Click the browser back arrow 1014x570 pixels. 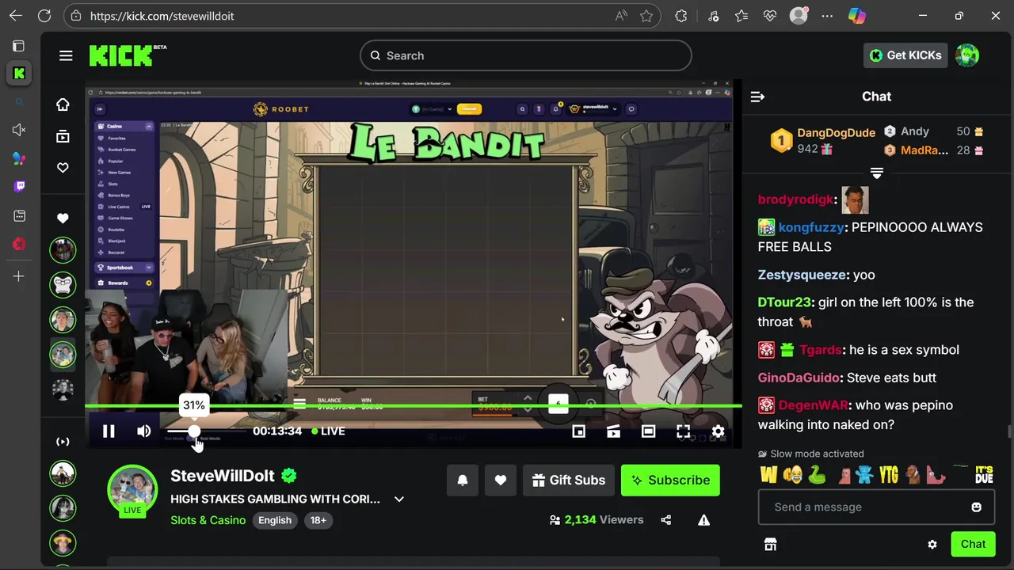tap(16, 16)
